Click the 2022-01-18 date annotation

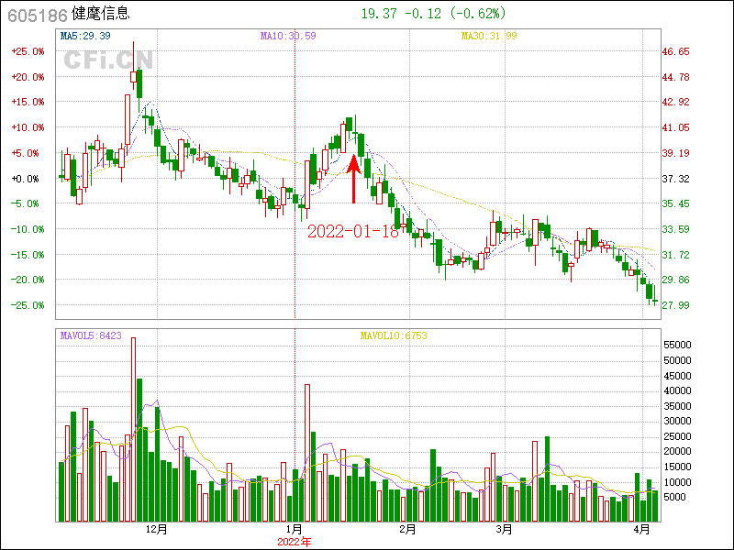tap(353, 231)
